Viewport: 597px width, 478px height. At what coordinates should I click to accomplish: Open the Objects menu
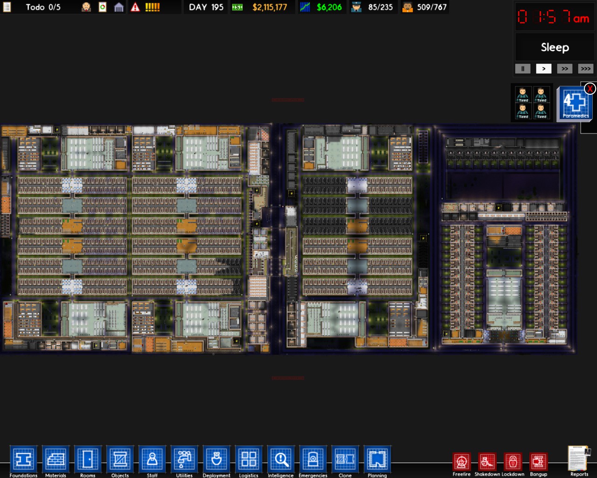pos(120,462)
